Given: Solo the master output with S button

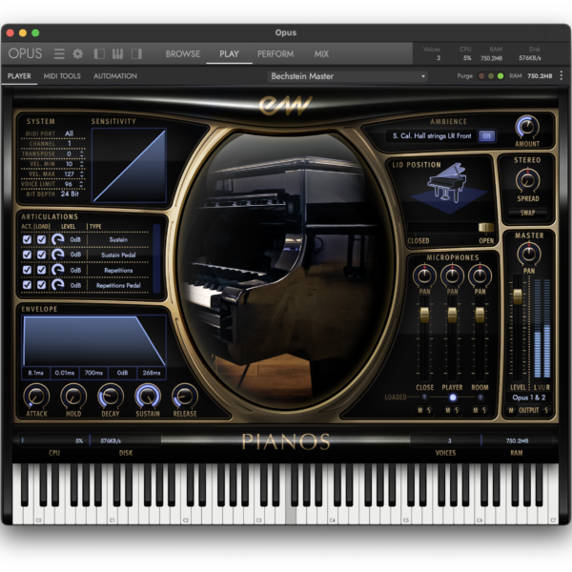Looking at the screenshot, I should (545, 410).
